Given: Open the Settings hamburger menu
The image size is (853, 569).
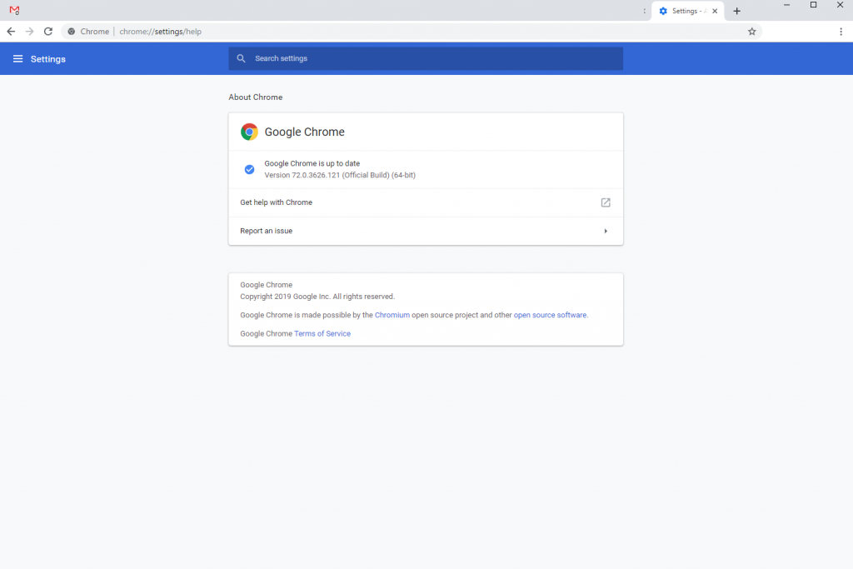Looking at the screenshot, I should coord(17,59).
